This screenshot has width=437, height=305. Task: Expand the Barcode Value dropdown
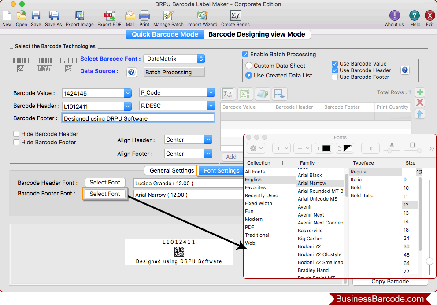point(127,93)
